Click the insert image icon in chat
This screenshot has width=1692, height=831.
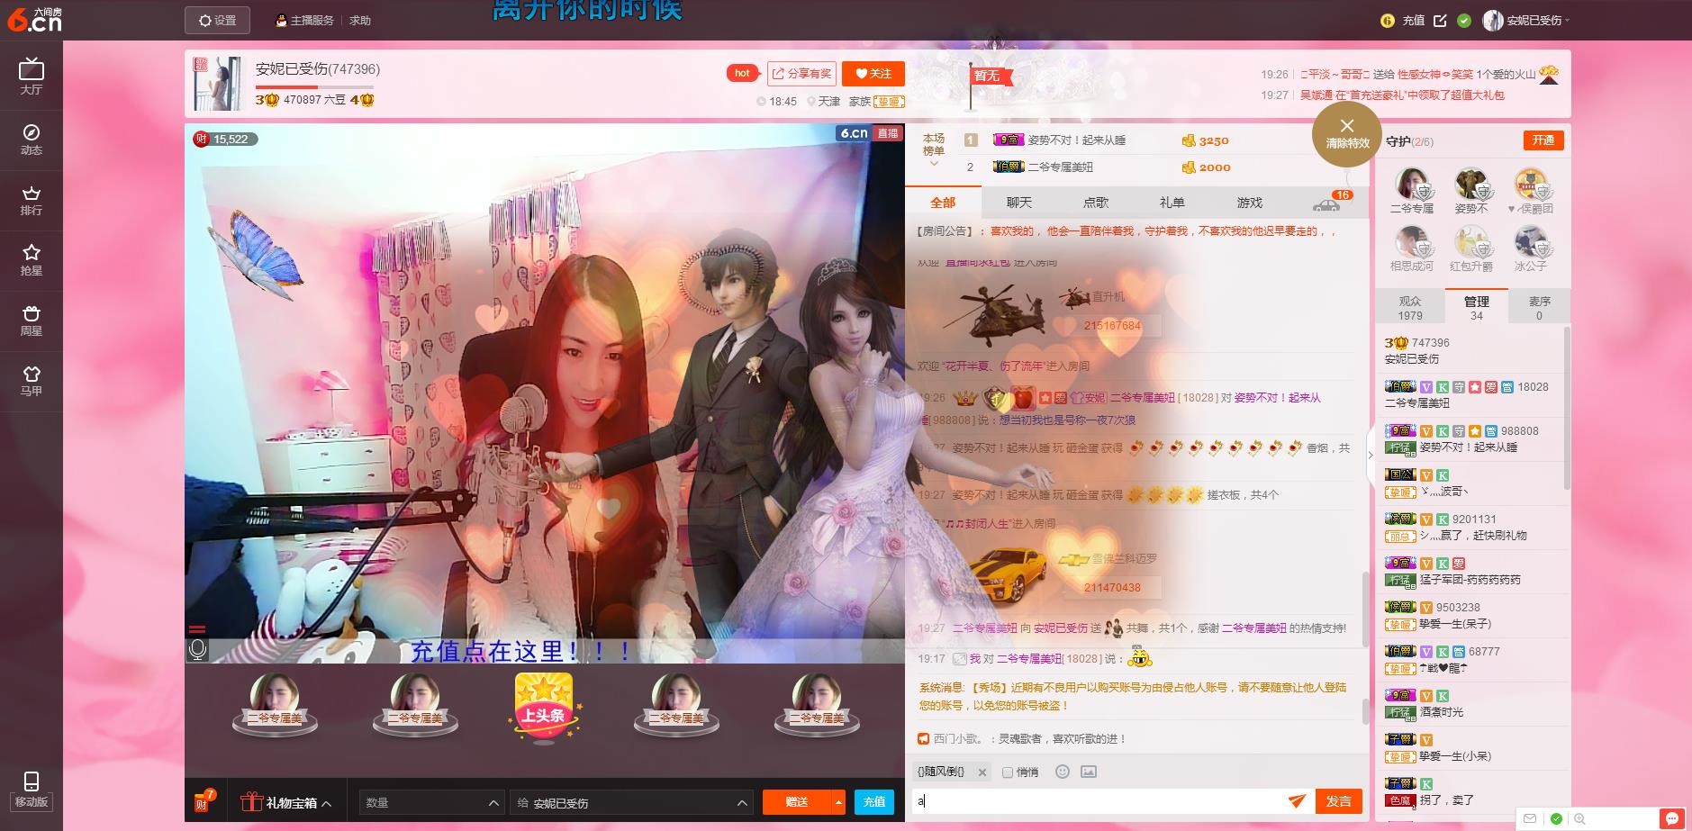pos(1089,772)
